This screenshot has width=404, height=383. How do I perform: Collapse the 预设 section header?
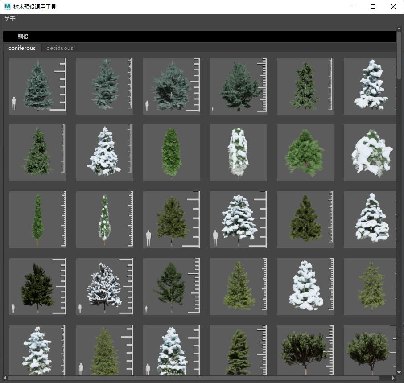(23, 37)
